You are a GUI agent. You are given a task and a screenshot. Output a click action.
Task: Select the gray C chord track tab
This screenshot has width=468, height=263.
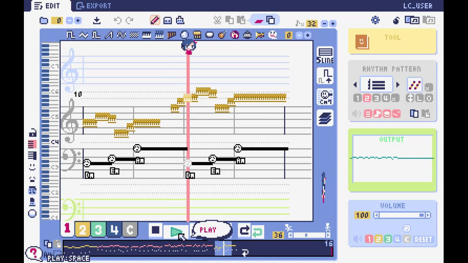[x=130, y=229]
